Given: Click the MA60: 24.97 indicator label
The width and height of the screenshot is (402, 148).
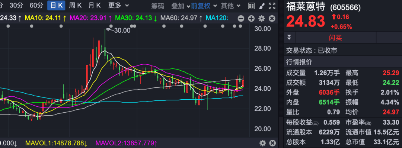Looking at the screenshot, I should [182, 18].
